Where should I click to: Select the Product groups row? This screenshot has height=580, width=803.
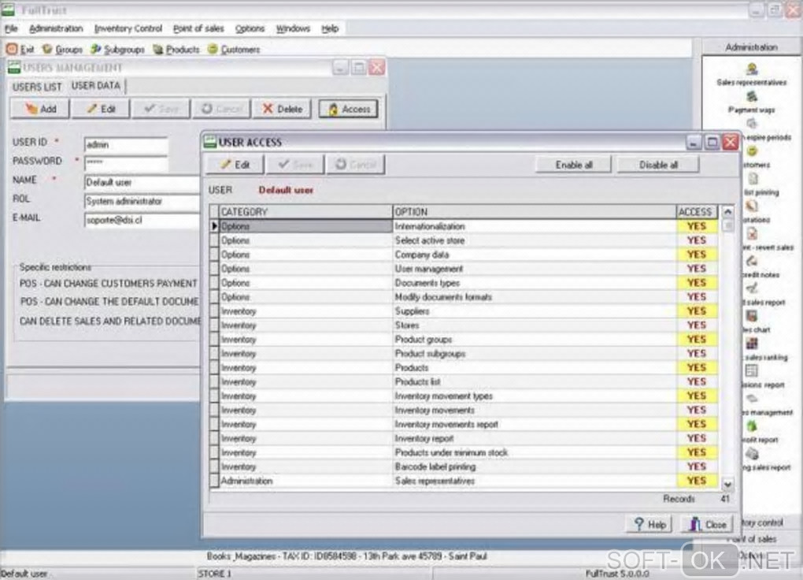(x=464, y=340)
